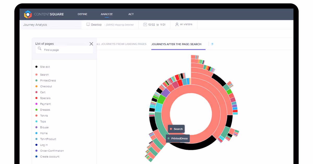Switch to All Journeys From Landing Pages tab

coord(122,44)
